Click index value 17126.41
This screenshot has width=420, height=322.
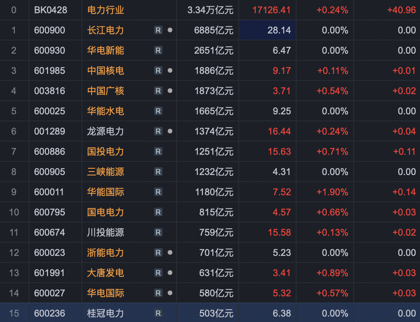(271, 10)
